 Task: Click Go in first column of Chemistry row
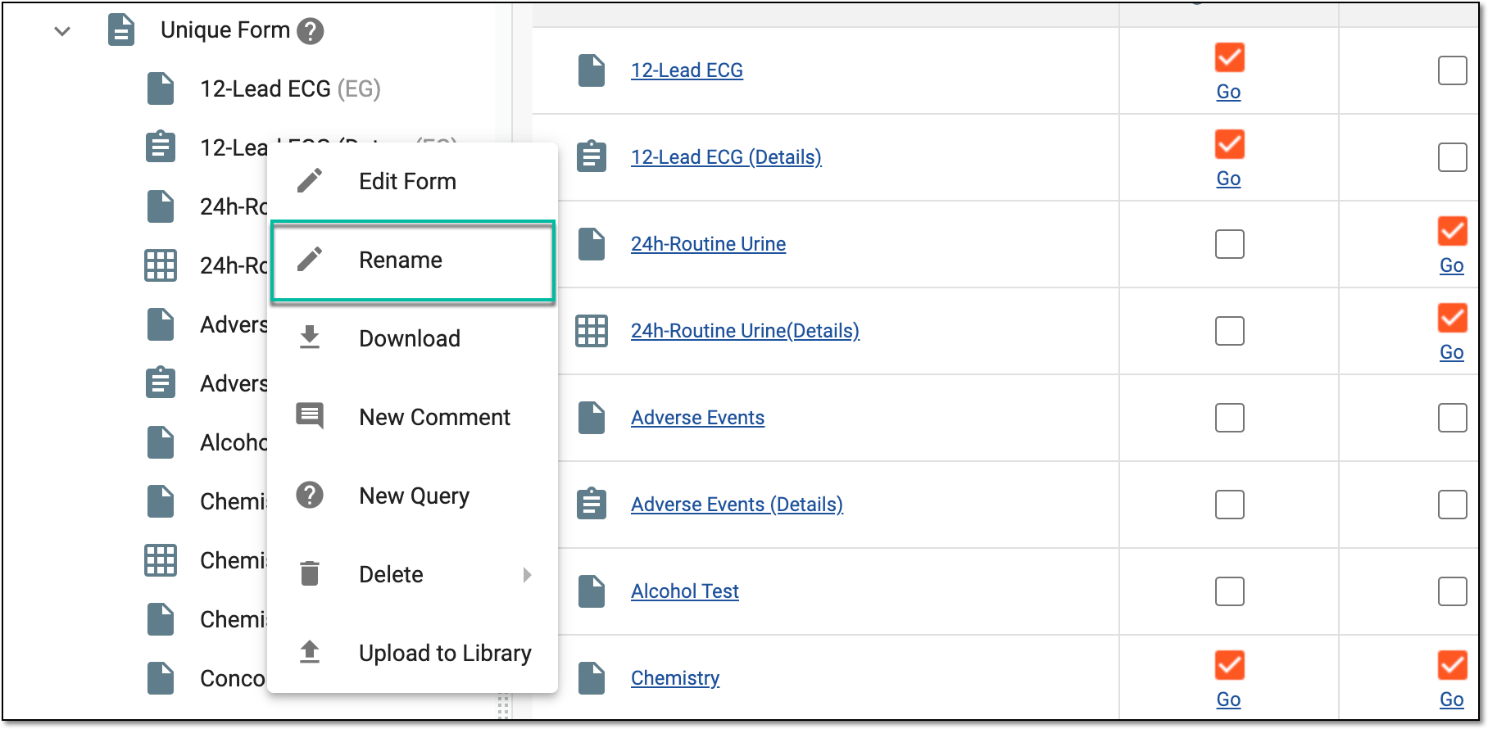point(1228,700)
